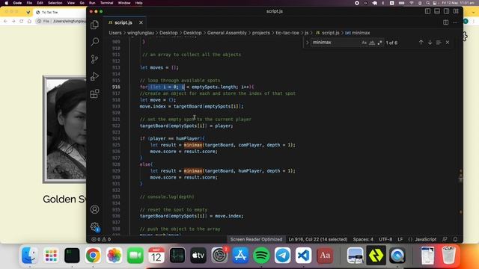Image resolution: width=479 pixels, height=269 pixels.
Task: Open System Settings from the dock
Action: tap(219, 256)
